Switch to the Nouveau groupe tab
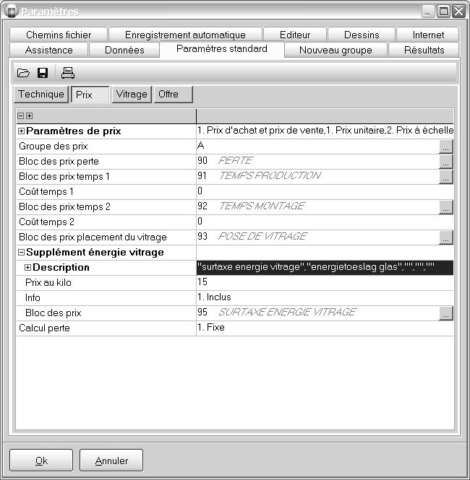Viewport: 470px width, 480px height. pos(336,50)
